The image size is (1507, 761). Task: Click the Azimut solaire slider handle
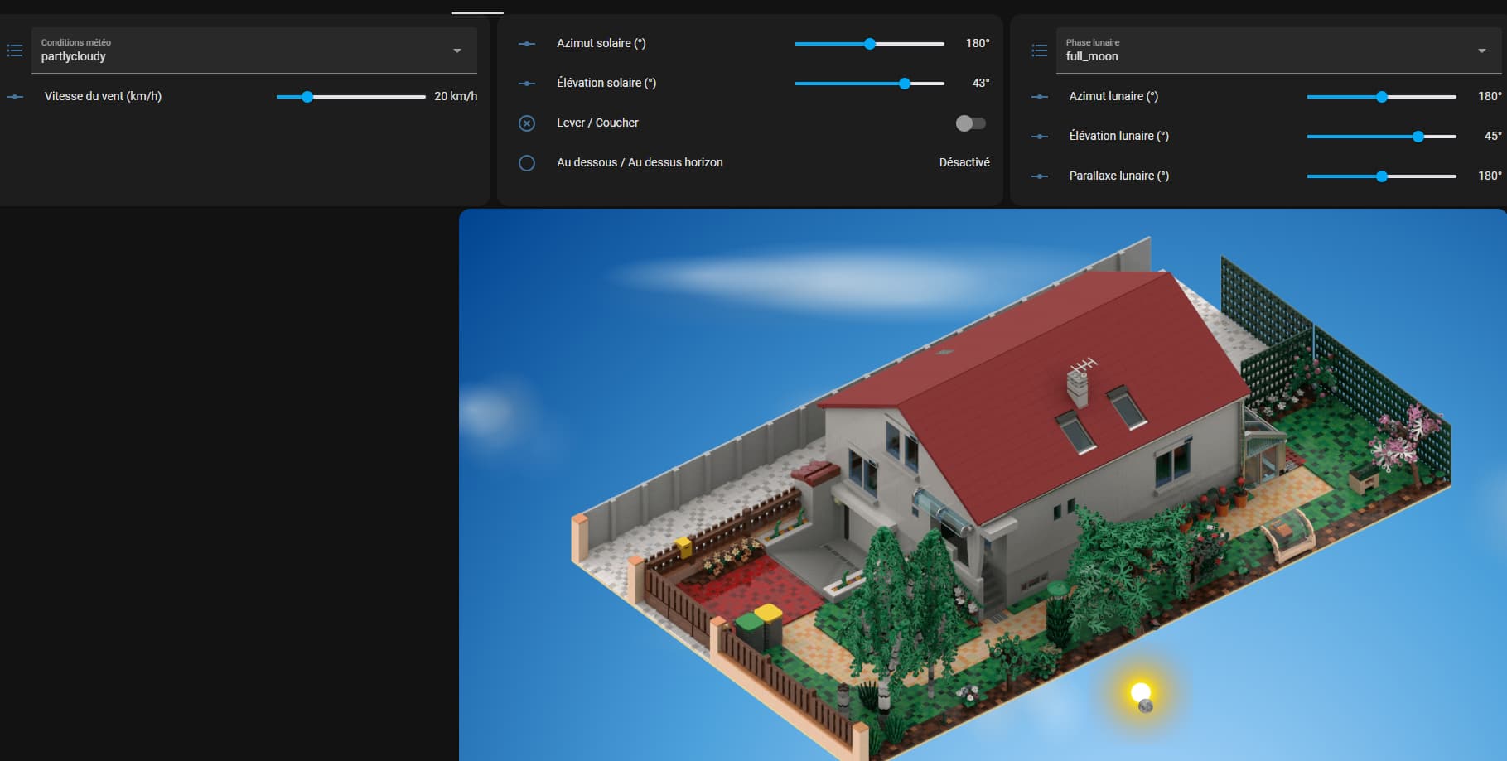click(x=870, y=44)
